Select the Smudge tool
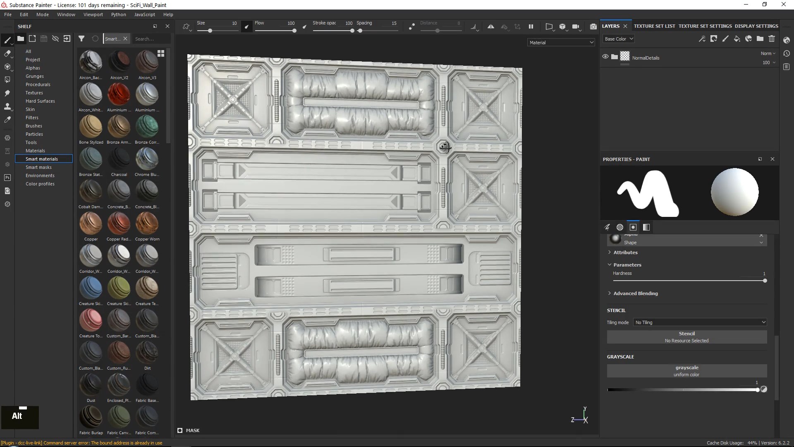 [x=7, y=93]
